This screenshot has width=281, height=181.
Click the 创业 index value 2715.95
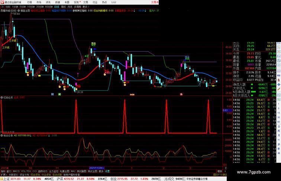(x=122, y=179)
